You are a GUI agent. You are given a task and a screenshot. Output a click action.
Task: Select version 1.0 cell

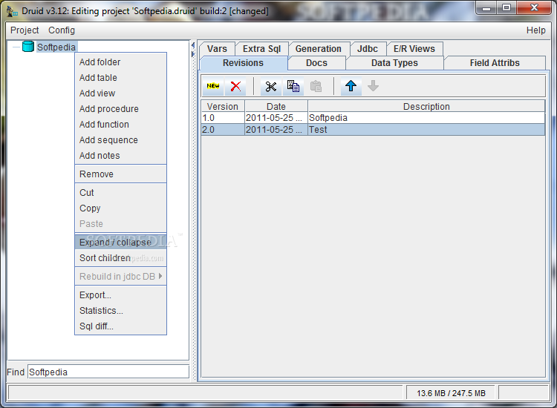tap(223, 118)
